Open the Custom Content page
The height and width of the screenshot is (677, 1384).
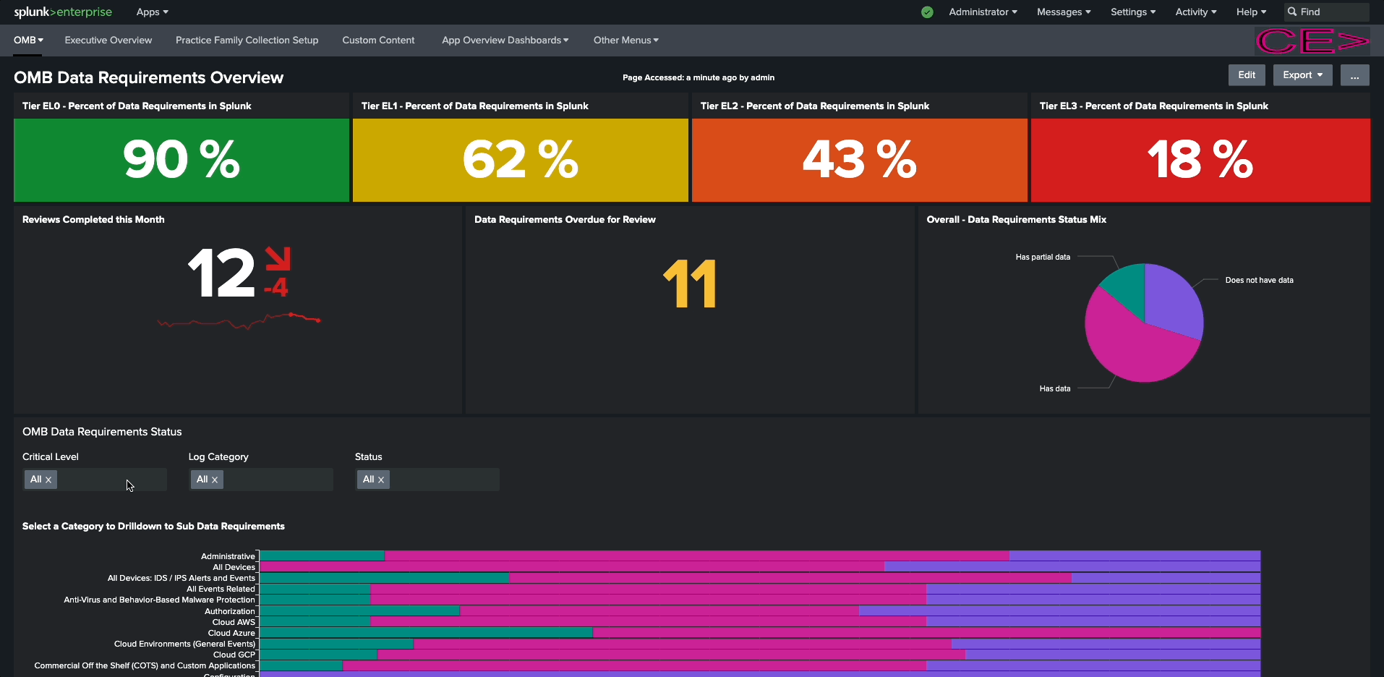click(x=378, y=41)
